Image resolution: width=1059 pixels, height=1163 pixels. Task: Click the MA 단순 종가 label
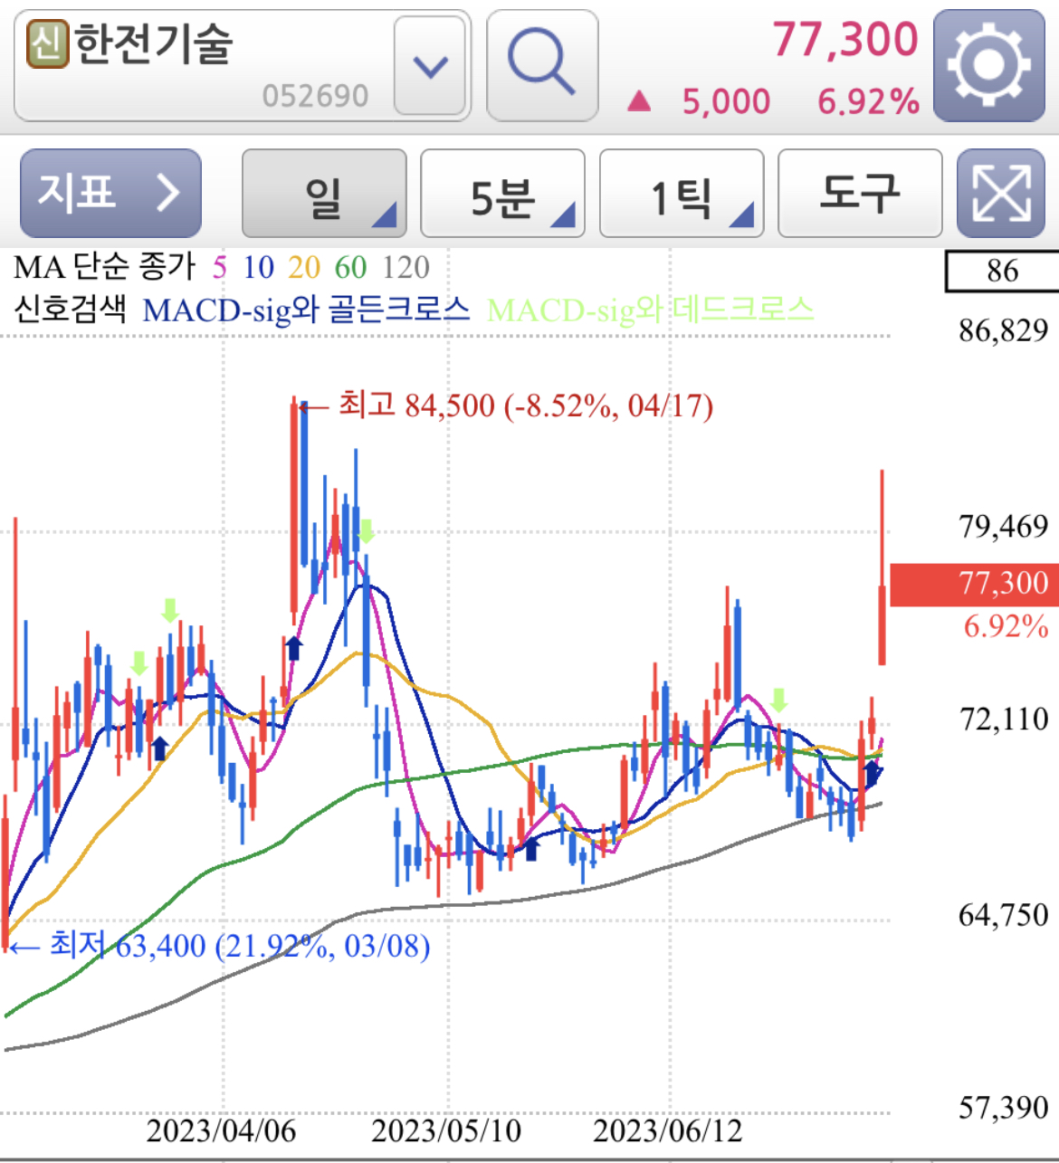click(x=104, y=267)
